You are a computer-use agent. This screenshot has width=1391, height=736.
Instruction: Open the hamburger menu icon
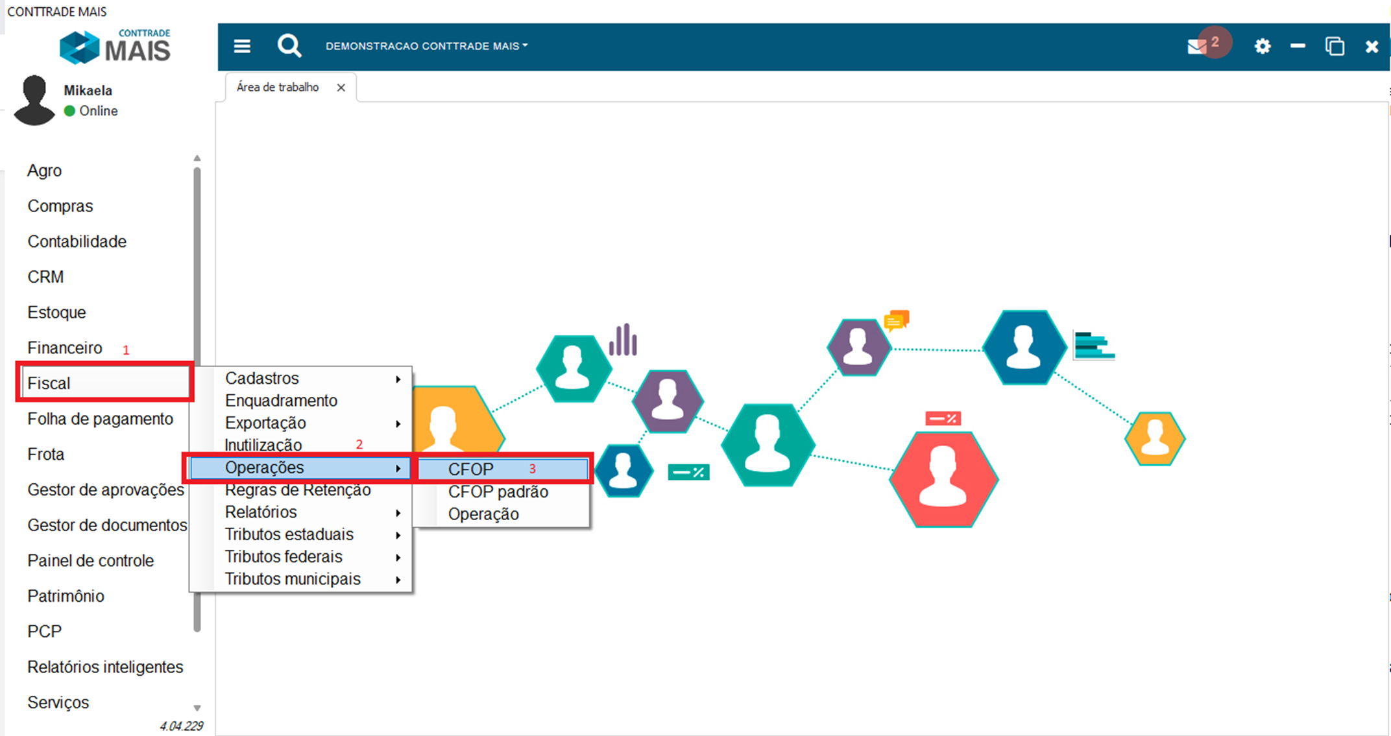(242, 46)
